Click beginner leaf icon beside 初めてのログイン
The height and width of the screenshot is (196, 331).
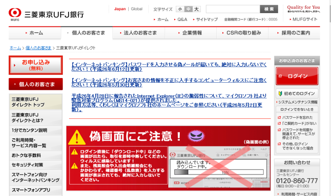(x=280, y=94)
